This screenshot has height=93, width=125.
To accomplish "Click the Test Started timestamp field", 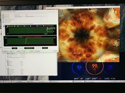I will 29,48.
